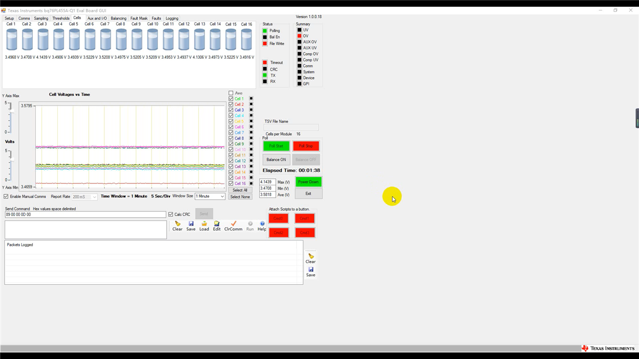This screenshot has width=639, height=359.
Task: Open the Setup tab
Action: (x=9, y=18)
